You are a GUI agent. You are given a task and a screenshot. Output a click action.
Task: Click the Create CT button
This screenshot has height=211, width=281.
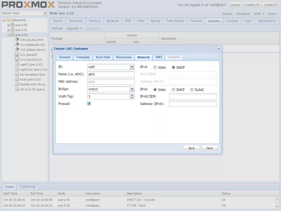[271, 5]
